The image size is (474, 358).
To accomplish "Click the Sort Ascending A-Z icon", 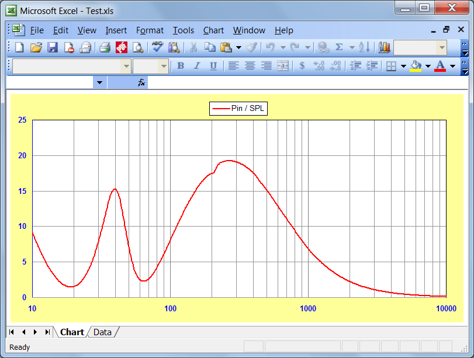I will point(364,47).
